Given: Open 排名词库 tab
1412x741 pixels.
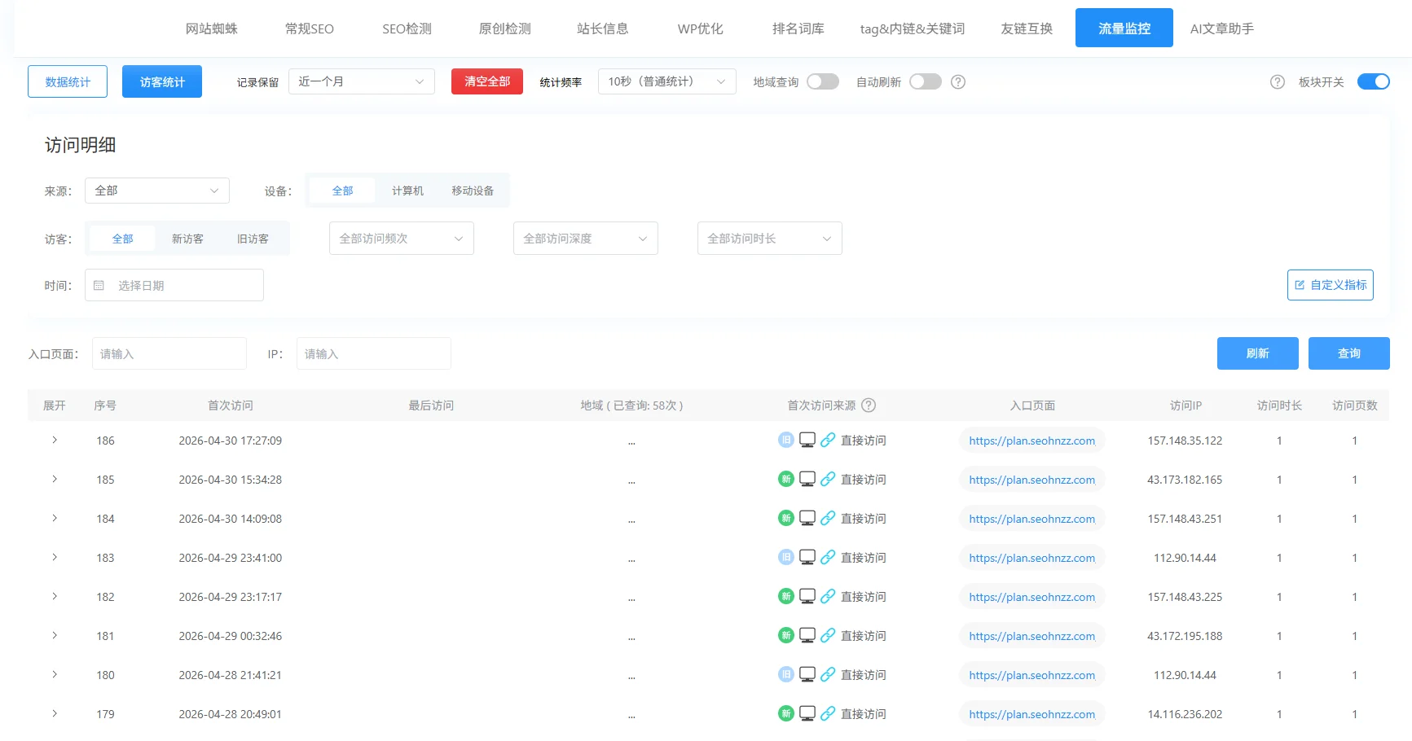Looking at the screenshot, I should click(x=798, y=28).
